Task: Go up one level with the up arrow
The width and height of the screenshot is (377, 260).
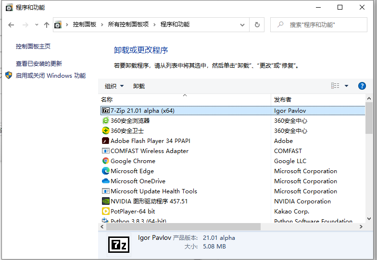Action: [x=47, y=24]
